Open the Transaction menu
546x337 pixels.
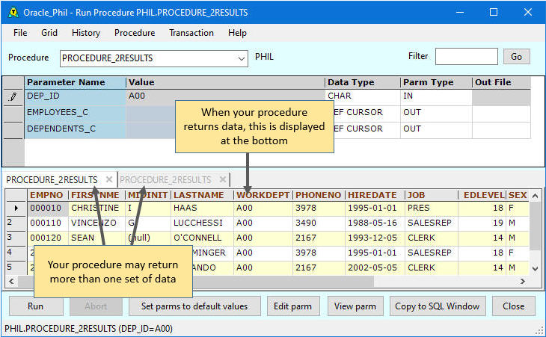[x=191, y=33]
